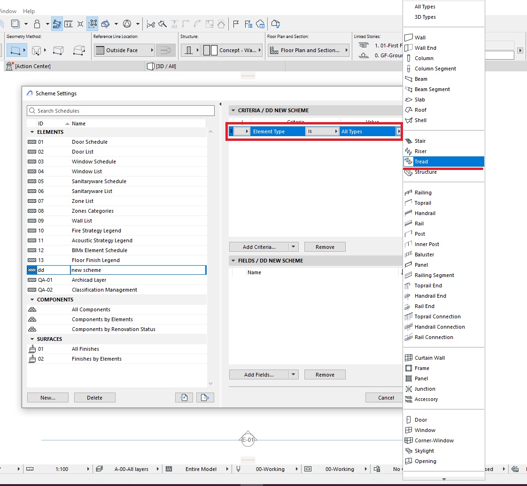
Task: Collapse the ELEMENTS group
Action: 32,132
